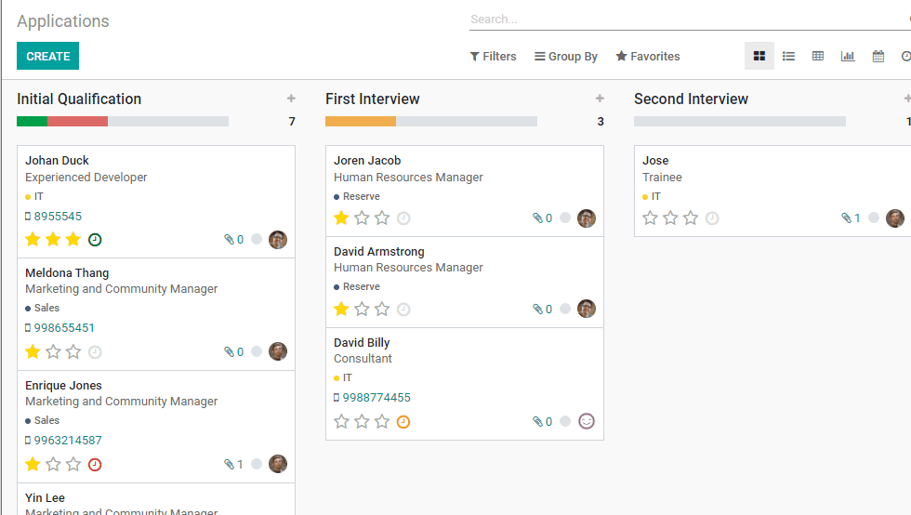The width and height of the screenshot is (911, 515).
Task: Click smiley avatar on David Billy card
Action: [x=587, y=421]
